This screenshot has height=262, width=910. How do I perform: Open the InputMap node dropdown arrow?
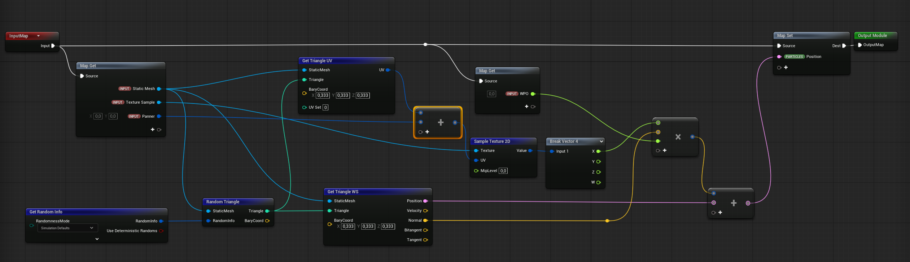[x=38, y=36]
